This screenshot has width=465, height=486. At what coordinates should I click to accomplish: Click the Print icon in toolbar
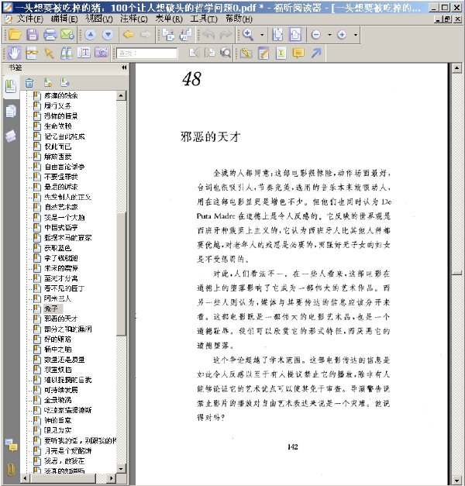coord(50,34)
